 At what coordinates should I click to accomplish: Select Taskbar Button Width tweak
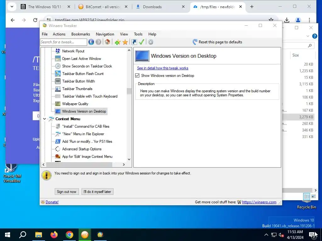click(78, 81)
